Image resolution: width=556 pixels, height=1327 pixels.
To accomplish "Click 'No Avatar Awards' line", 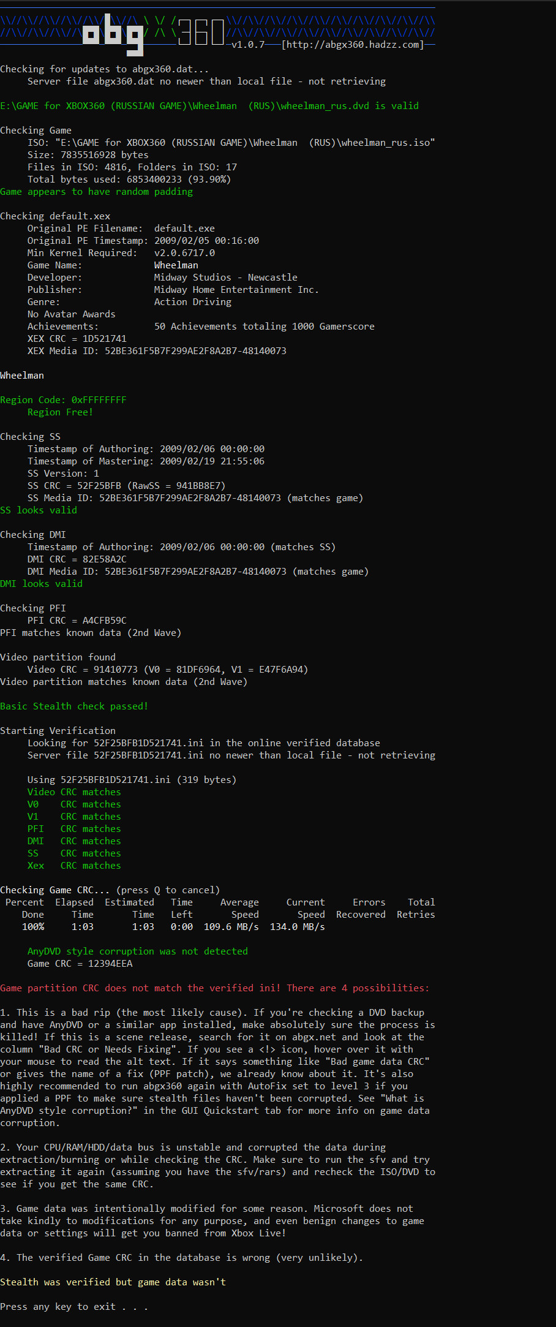I will pos(72,314).
